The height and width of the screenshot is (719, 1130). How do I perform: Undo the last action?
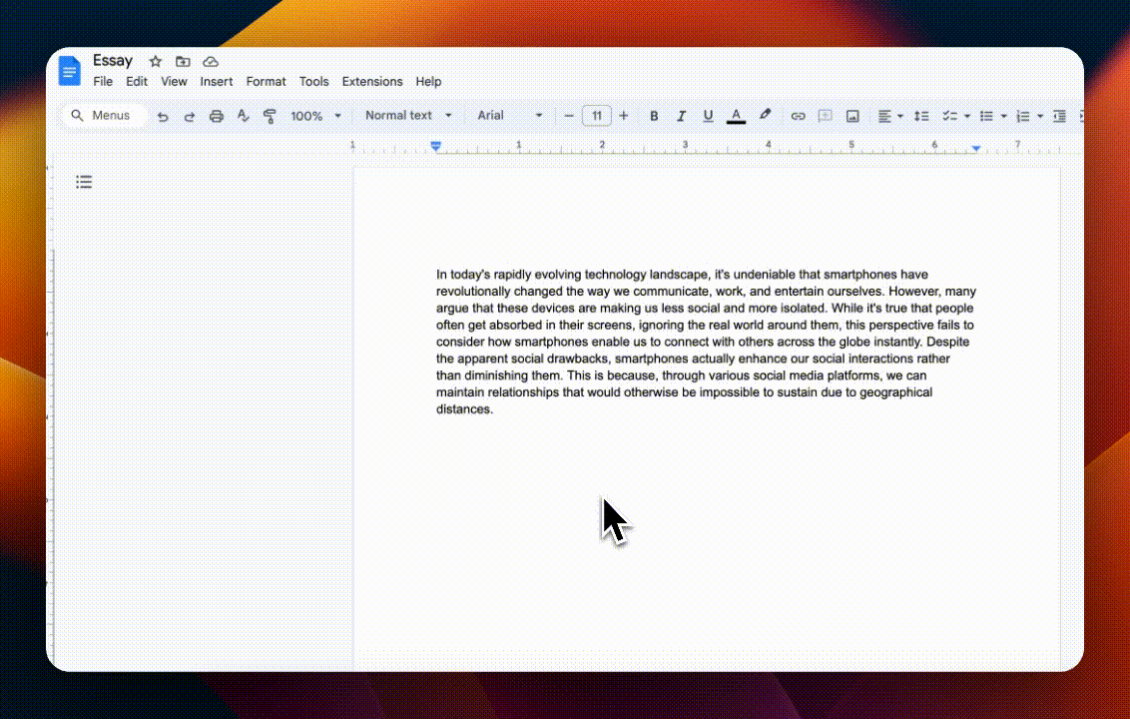click(163, 115)
